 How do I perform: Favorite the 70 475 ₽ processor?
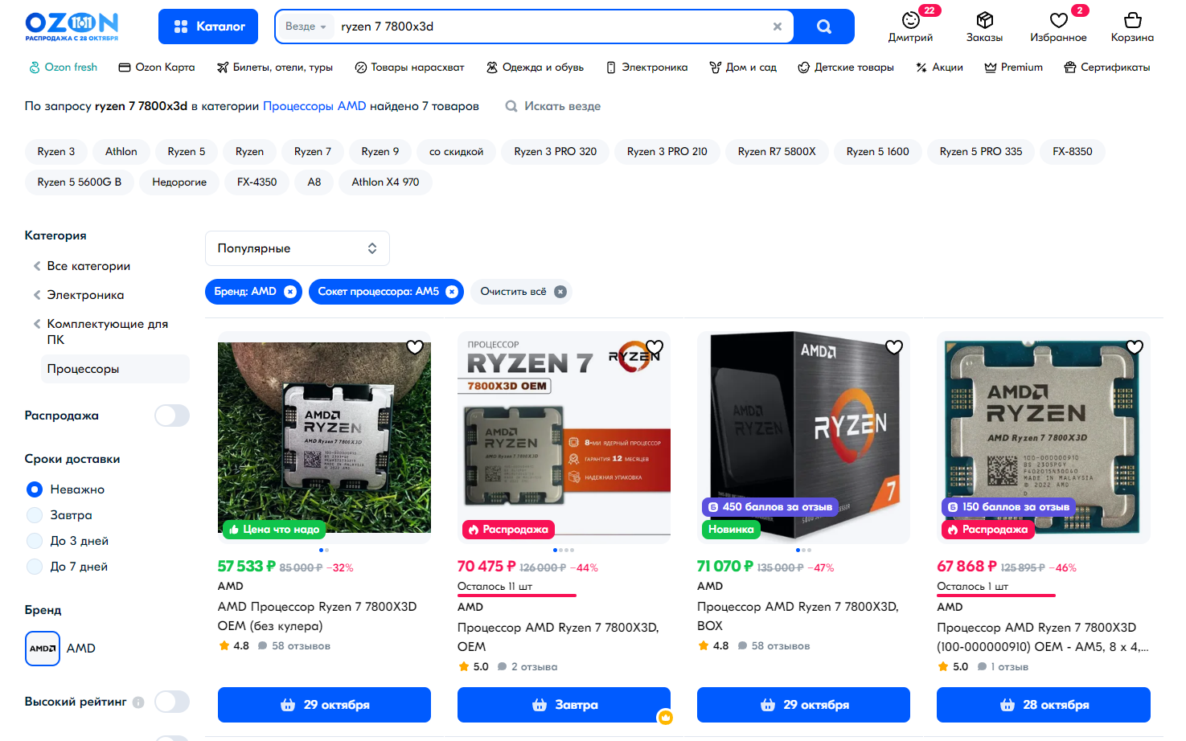point(655,347)
